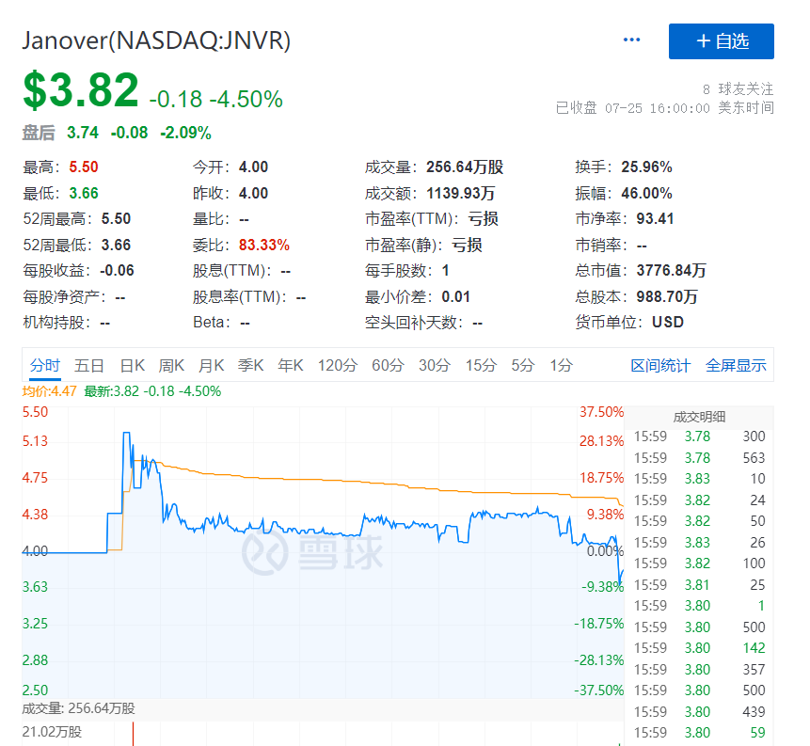Select the 月K monthly chart tab
Image resolution: width=810 pixels, height=746 pixels.
pos(212,366)
